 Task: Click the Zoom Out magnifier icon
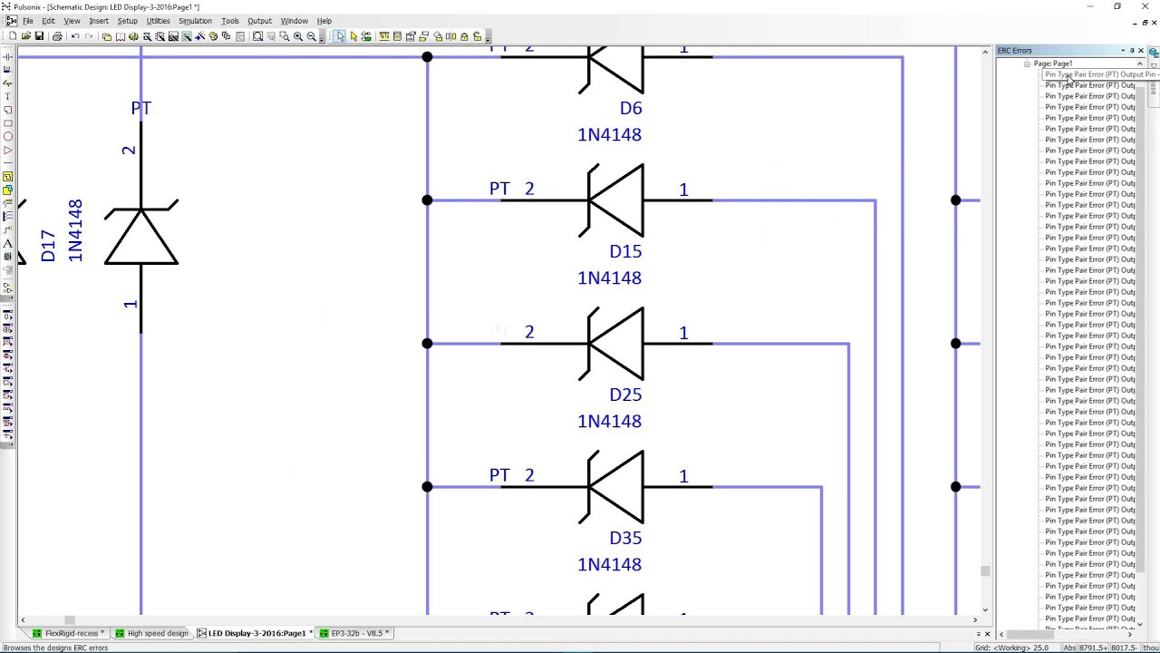pos(311,36)
